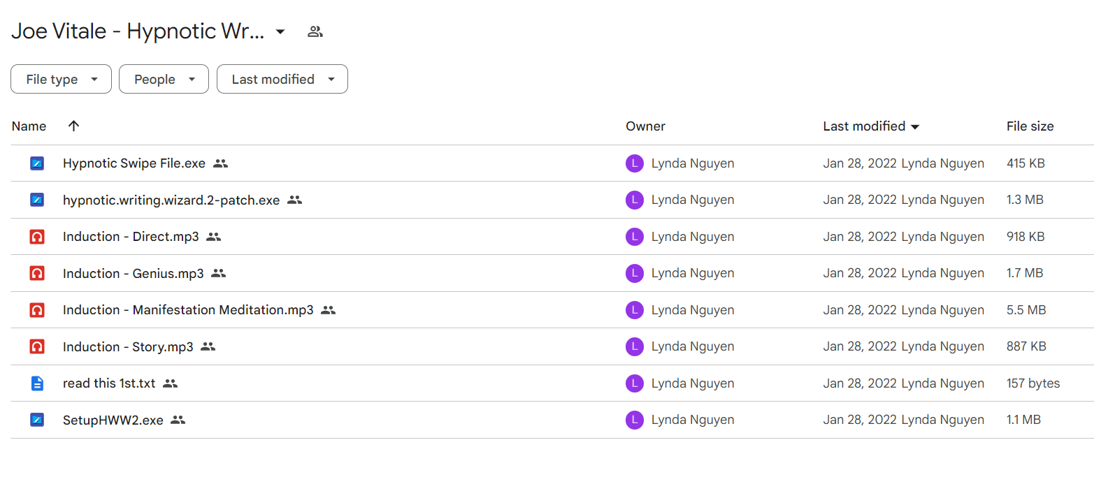
Task: Click the audio icon beside Induction - Story.mp3
Action: pos(37,346)
